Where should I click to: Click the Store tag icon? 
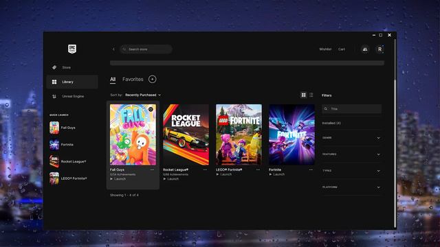pyautogui.click(x=54, y=67)
